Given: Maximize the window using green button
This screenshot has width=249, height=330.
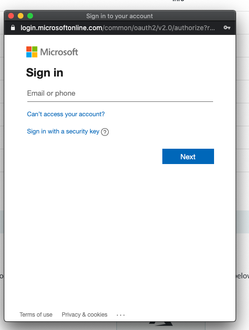Looking at the screenshot, I should pos(30,16).
